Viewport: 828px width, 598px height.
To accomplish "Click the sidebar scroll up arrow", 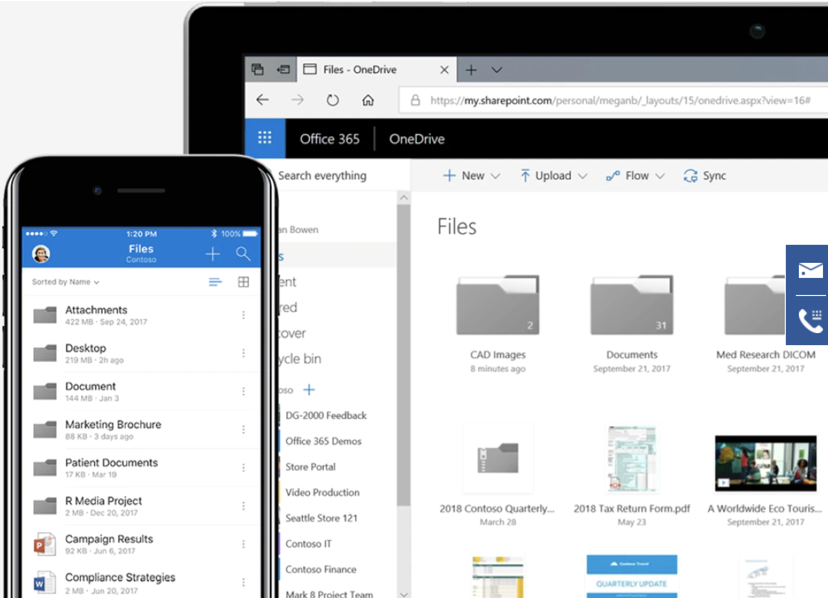I will coord(403,198).
